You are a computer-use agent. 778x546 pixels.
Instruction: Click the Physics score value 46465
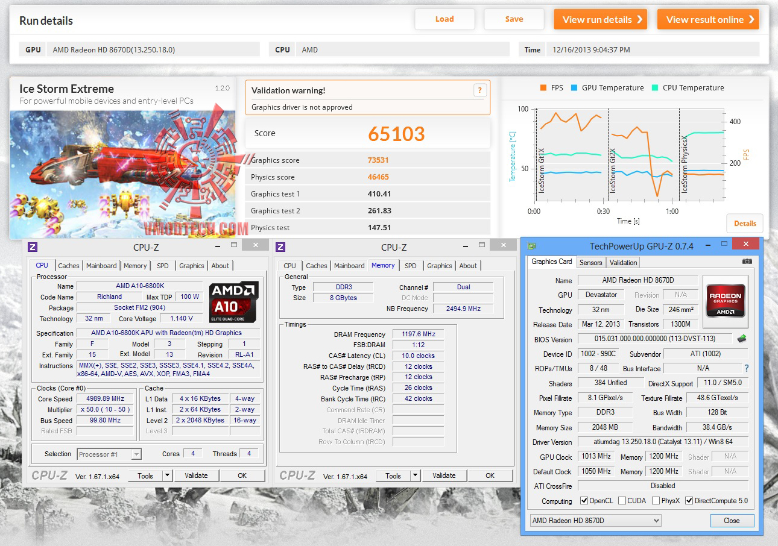(378, 177)
